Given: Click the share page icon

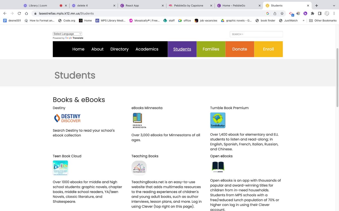Looking at the screenshot, I should click(x=275, y=13).
